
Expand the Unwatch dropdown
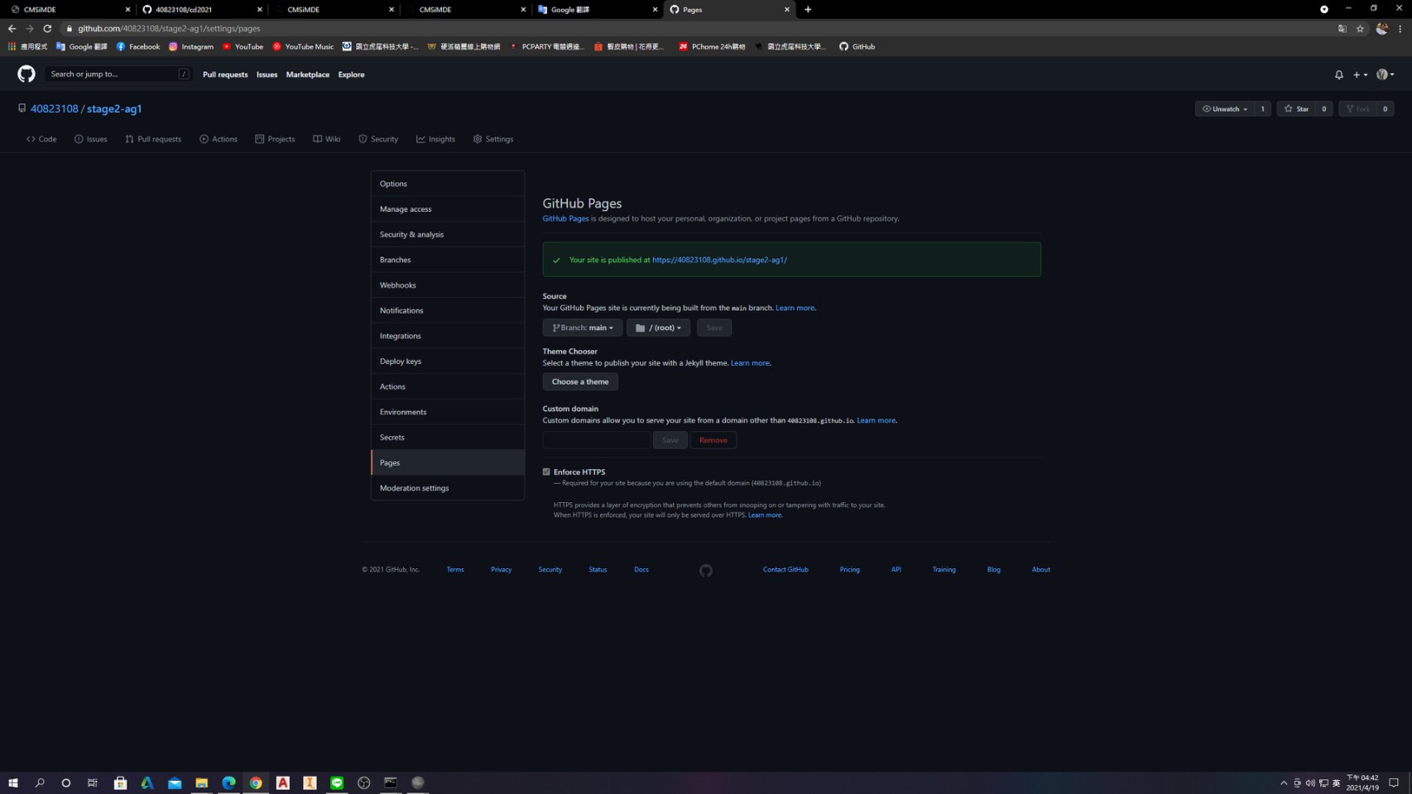coord(1224,109)
